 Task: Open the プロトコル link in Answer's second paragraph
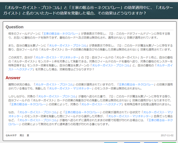coord(57,96)
